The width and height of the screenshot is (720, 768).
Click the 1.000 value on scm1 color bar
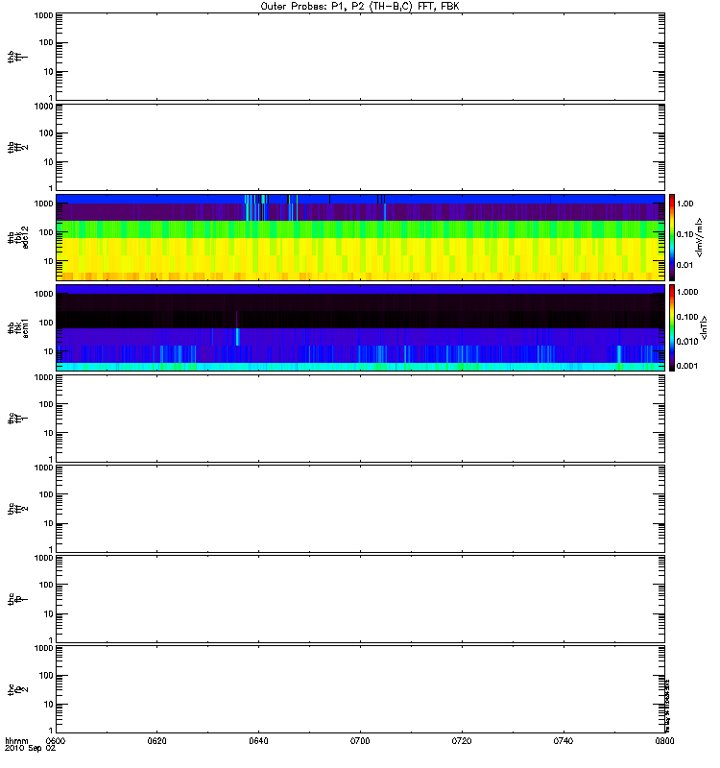[687, 292]
